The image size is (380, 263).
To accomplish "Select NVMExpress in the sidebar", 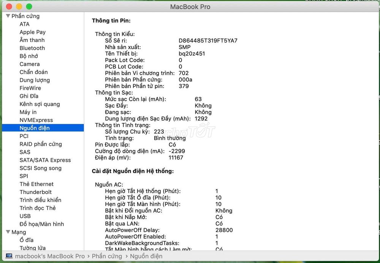I will pyautogui.click(x=36, y=120).
